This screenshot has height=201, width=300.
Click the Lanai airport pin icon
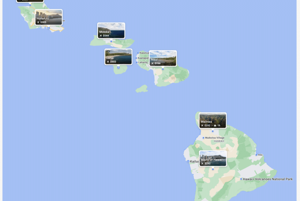[119, 68]
